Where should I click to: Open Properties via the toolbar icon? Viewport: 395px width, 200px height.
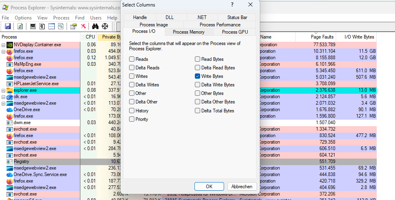pos(73,26)
